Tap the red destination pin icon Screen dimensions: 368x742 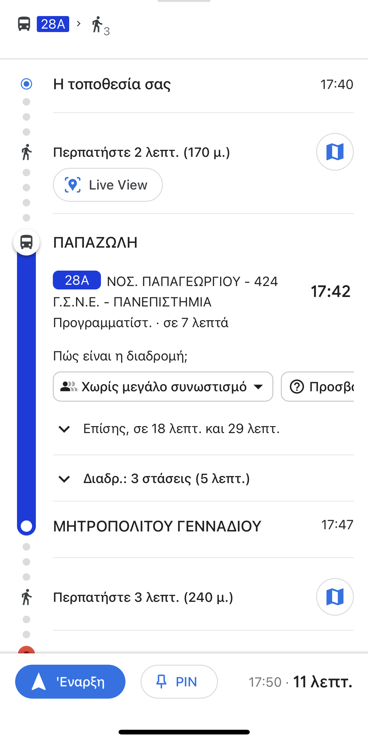26,650
